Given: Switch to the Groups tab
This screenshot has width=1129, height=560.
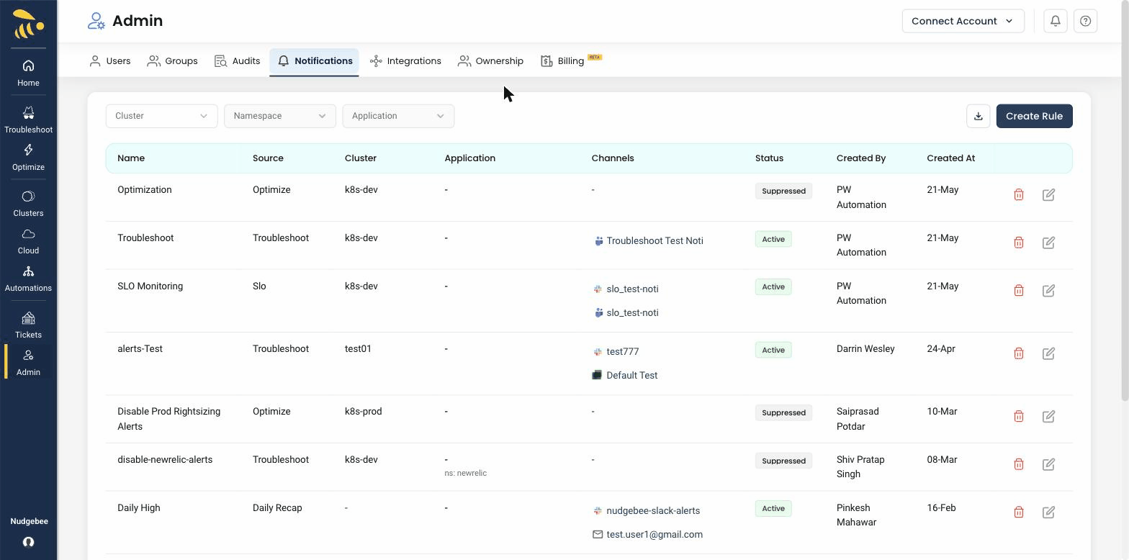Looking at the screenshot, I should (x=173, y=61).
